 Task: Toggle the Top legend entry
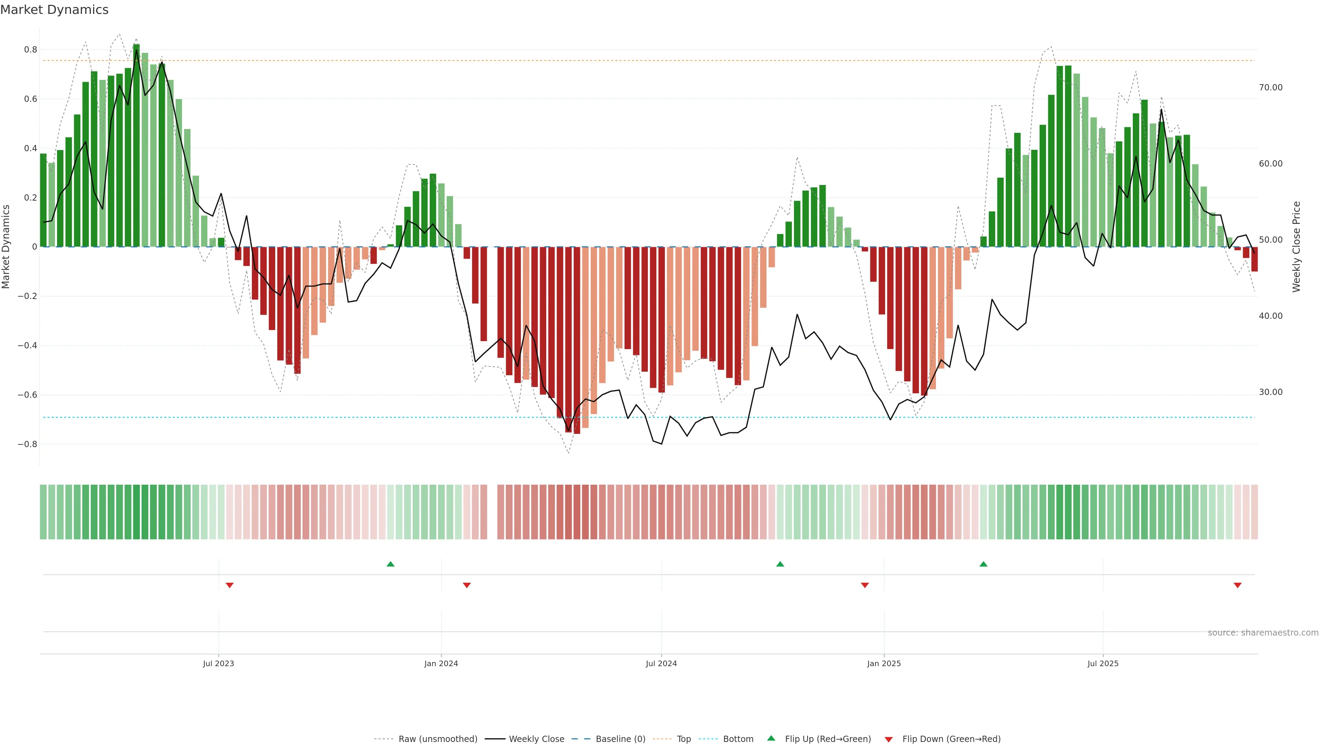684,739
